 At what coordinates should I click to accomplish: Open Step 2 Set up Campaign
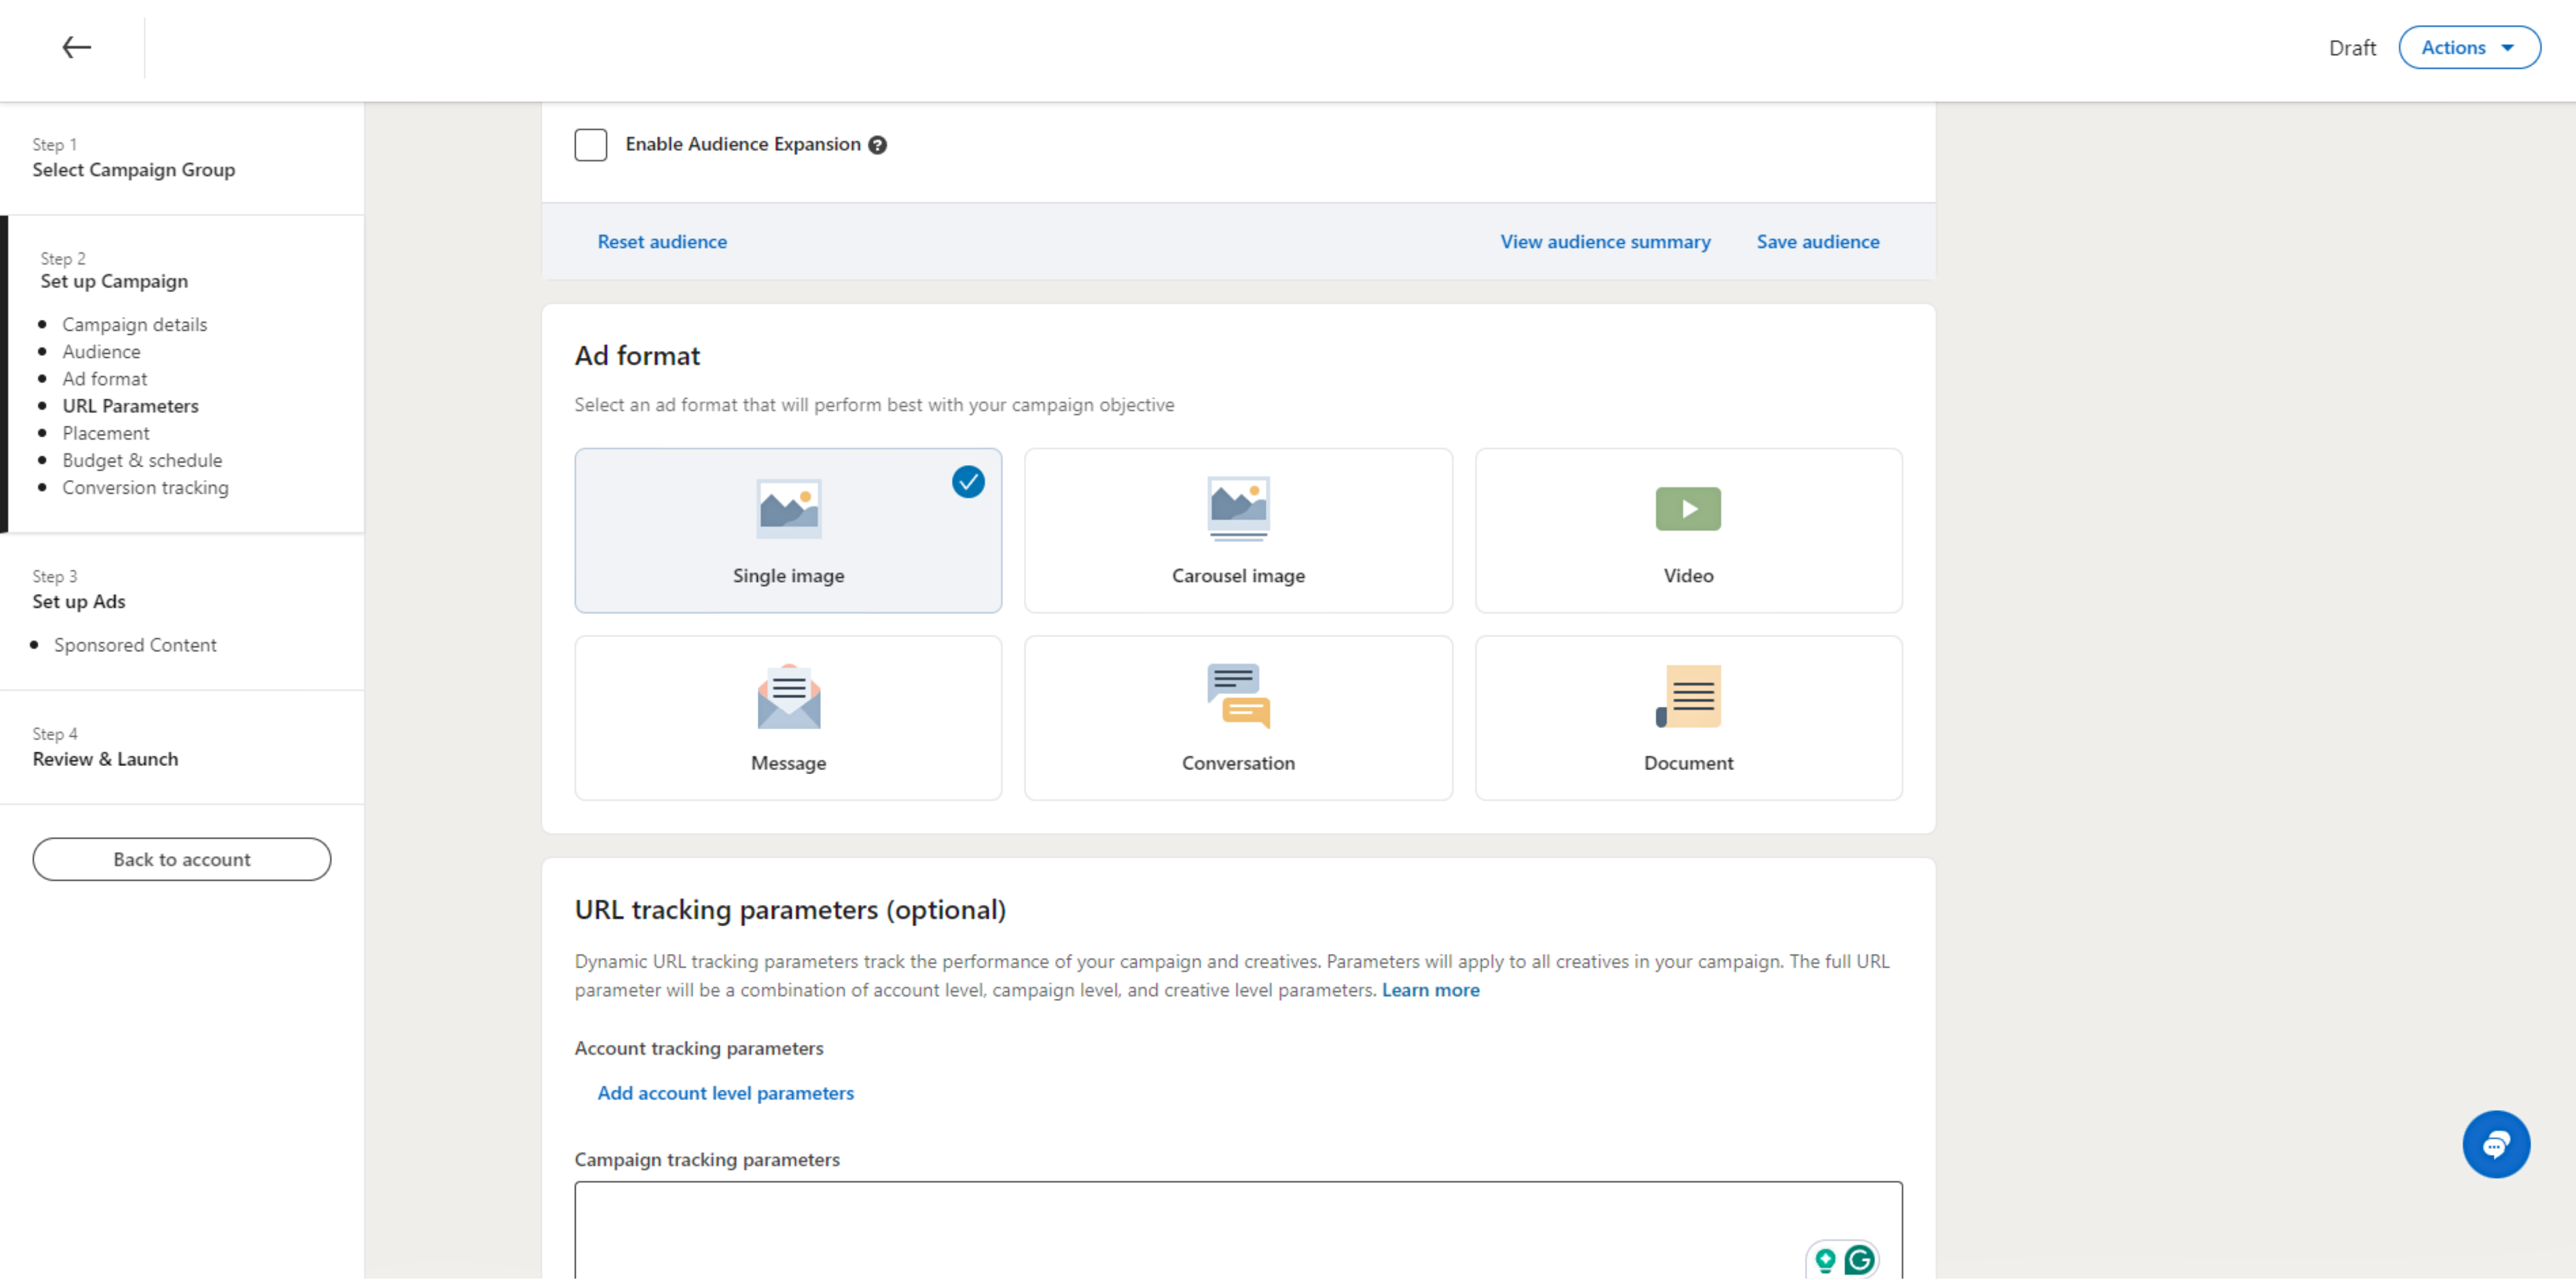(114, 270)
